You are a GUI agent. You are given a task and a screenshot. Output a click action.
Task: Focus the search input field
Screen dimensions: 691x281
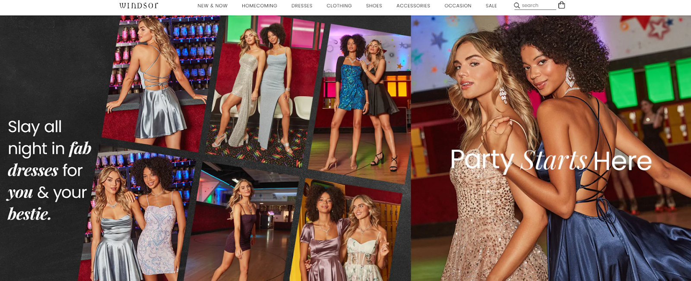538,6
